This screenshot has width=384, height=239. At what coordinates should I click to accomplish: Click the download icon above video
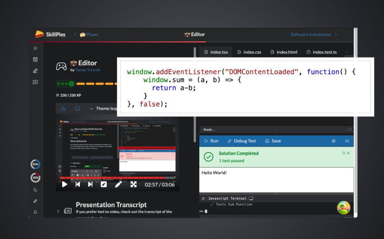point(63,109)
